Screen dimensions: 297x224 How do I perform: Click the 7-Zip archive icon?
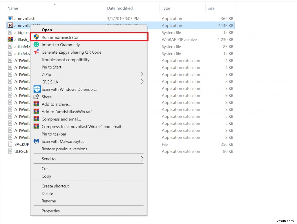(x=37, y=74)
